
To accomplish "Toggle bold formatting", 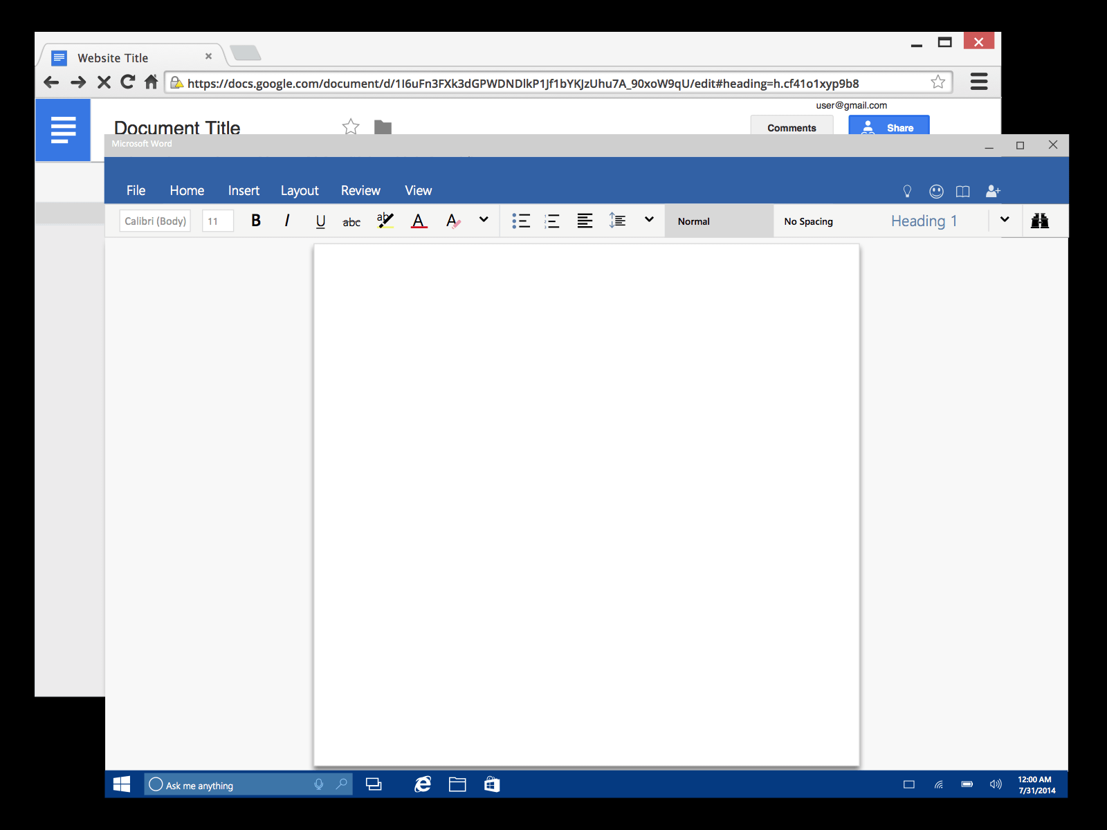I will 255,221.
